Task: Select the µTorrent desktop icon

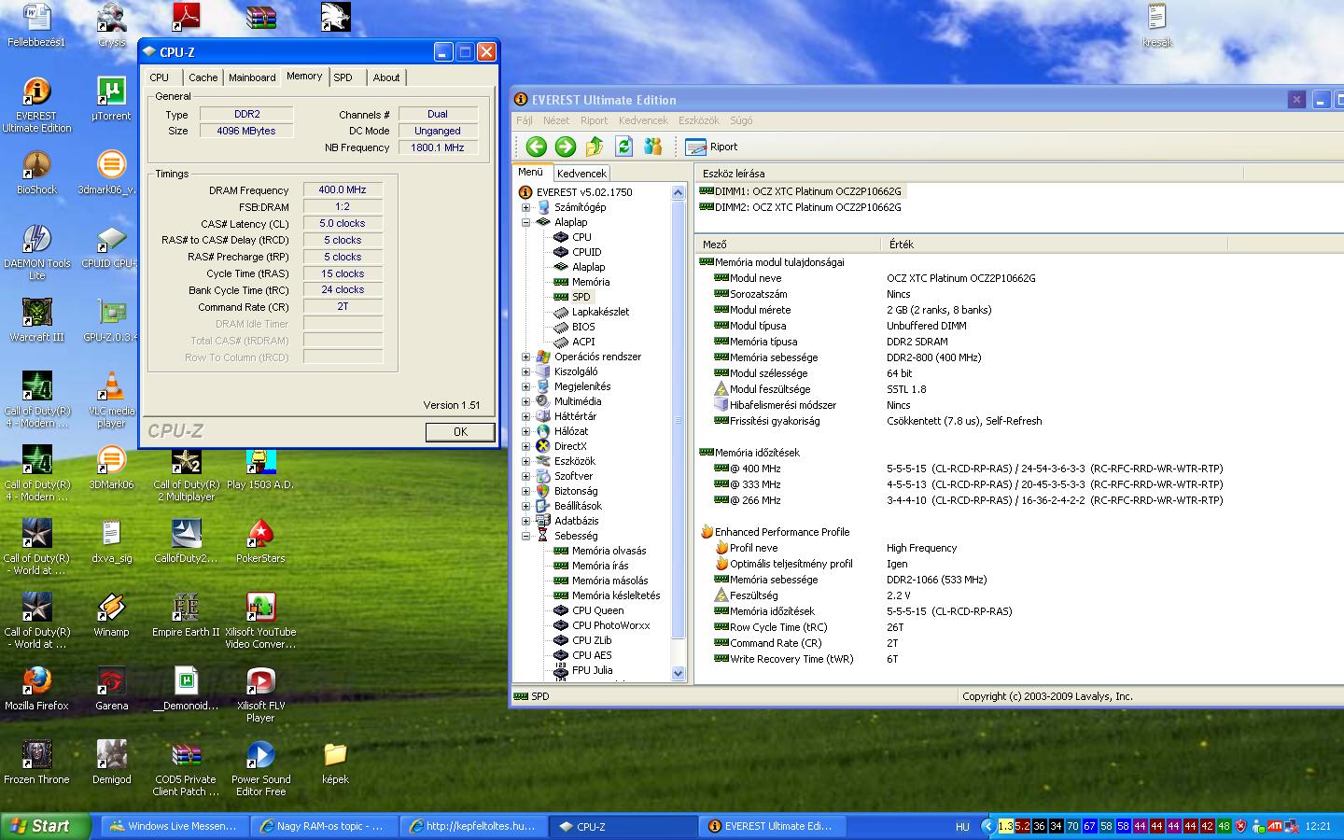Action: pyautogui.click(x=111, y=99)
